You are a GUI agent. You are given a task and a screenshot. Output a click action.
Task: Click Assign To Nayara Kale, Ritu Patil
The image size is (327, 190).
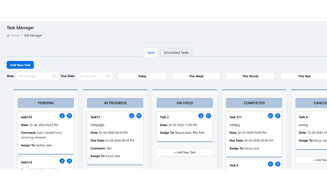[182, 133]
